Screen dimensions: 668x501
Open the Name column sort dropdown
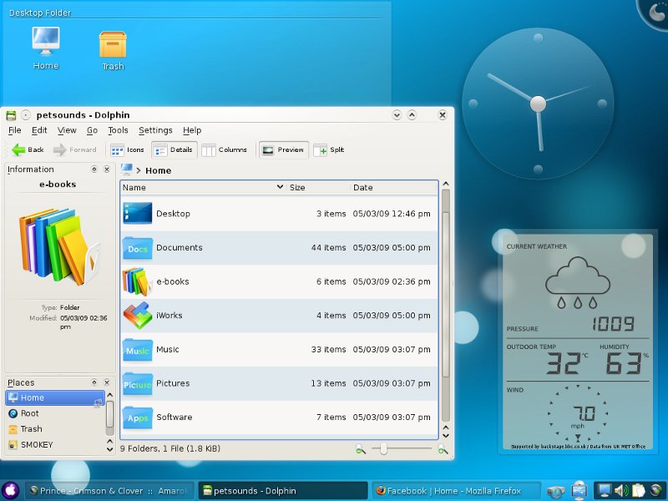pos(280,187)
